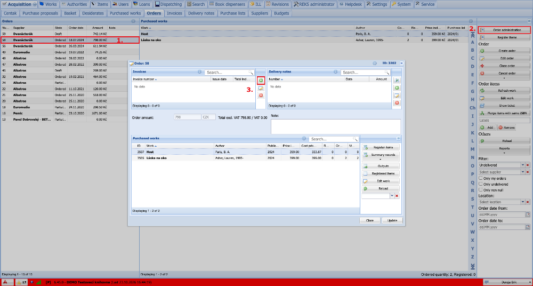This screenshot has width=533, height=286.
Task: Click the info icon in dialog Purchased works header
Action: pos(304,139)
